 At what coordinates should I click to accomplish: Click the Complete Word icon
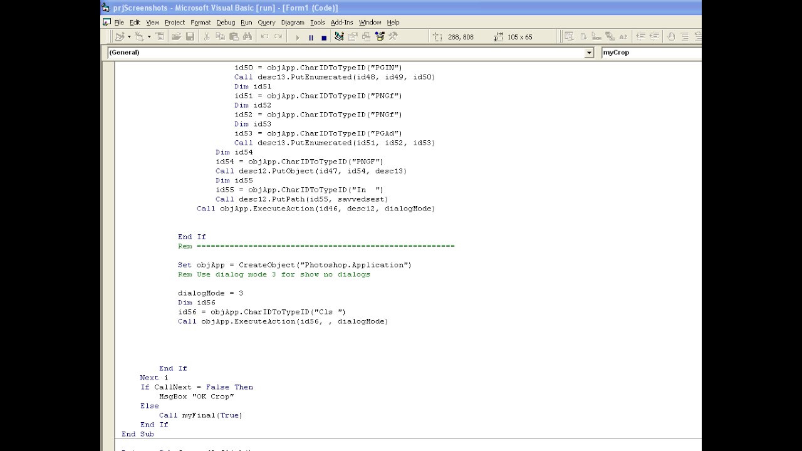623,37
